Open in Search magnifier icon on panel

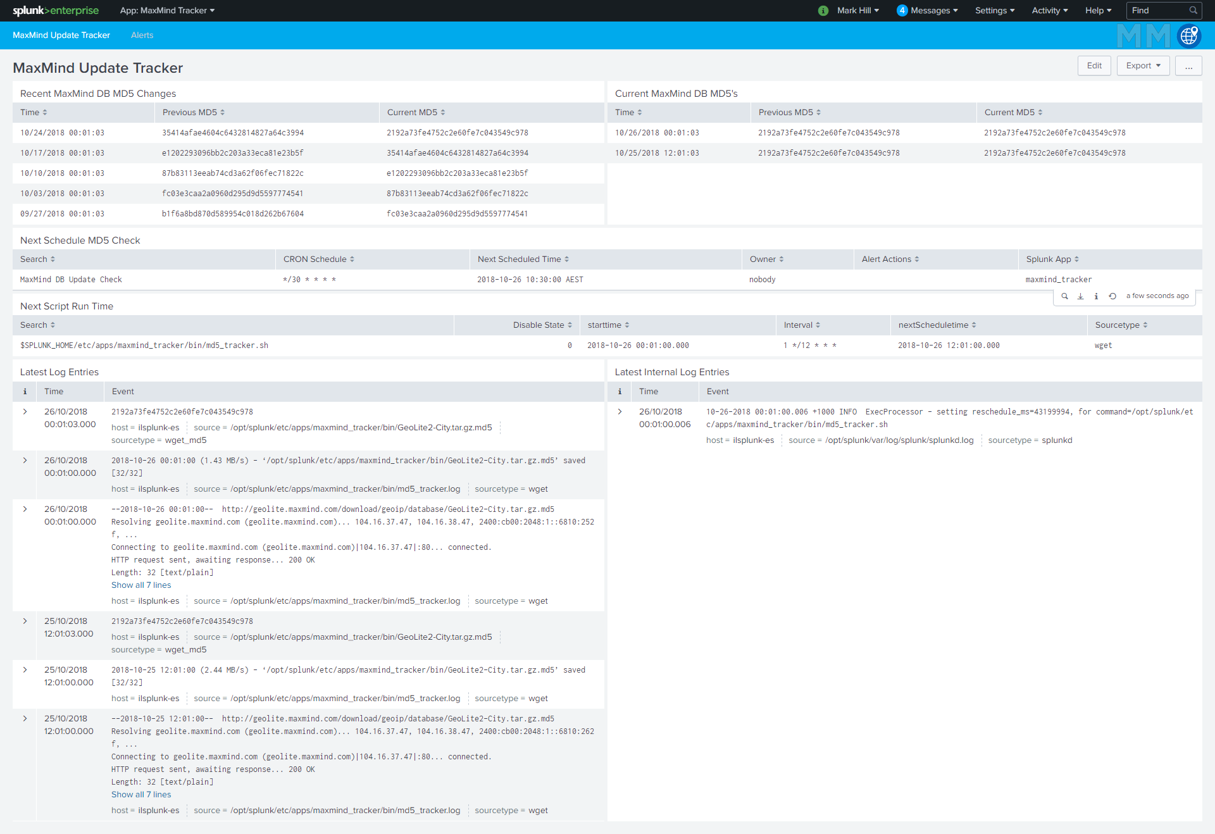coord(1064,296)
